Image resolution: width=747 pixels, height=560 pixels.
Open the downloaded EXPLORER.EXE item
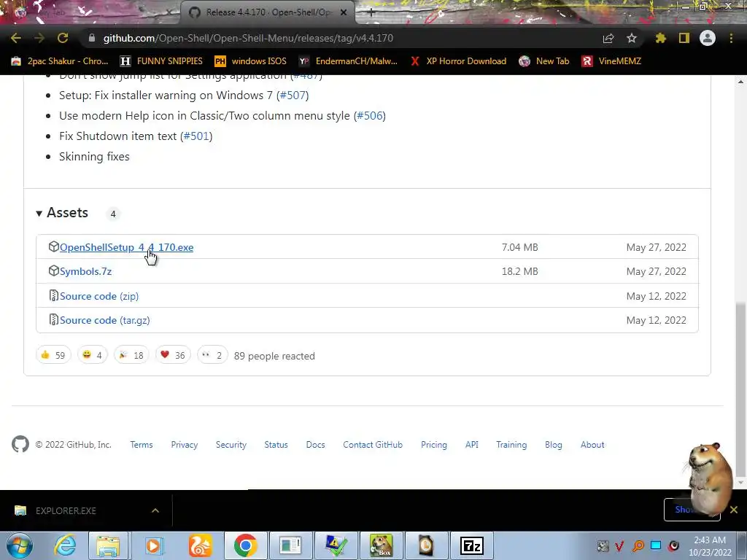coord(66,510)
